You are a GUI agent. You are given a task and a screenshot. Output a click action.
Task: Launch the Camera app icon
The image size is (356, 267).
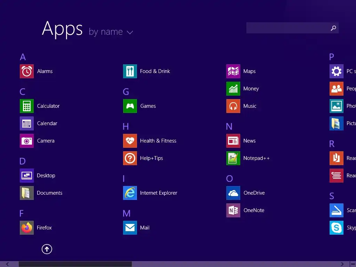pos(26,141)
